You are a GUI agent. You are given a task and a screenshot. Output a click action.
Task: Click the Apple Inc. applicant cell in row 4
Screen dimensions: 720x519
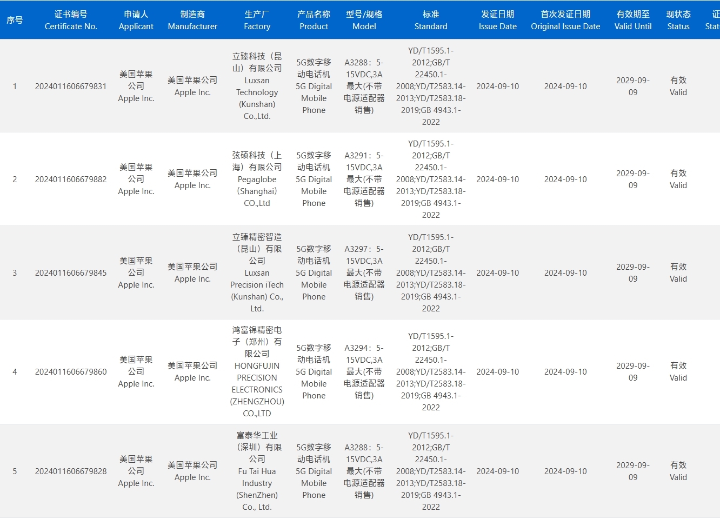[136, 372]
